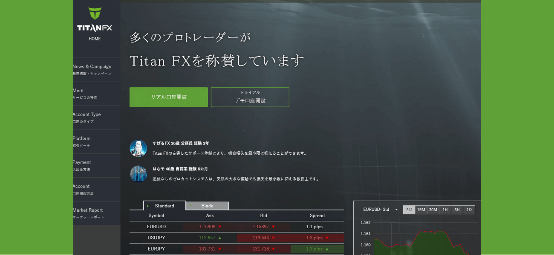Viewport: 554px width, 255px height.
Task: Open the Platform menu item
Action: tap(97, 142)
